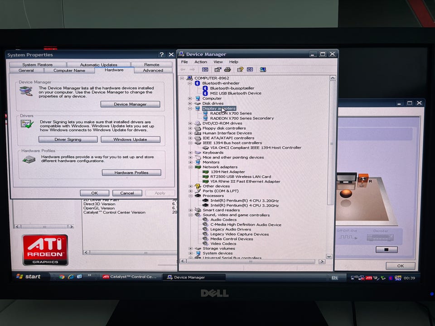Click the Driver Signing button
The width and height of the screenshot is (435, 326).
coord(68,139)
